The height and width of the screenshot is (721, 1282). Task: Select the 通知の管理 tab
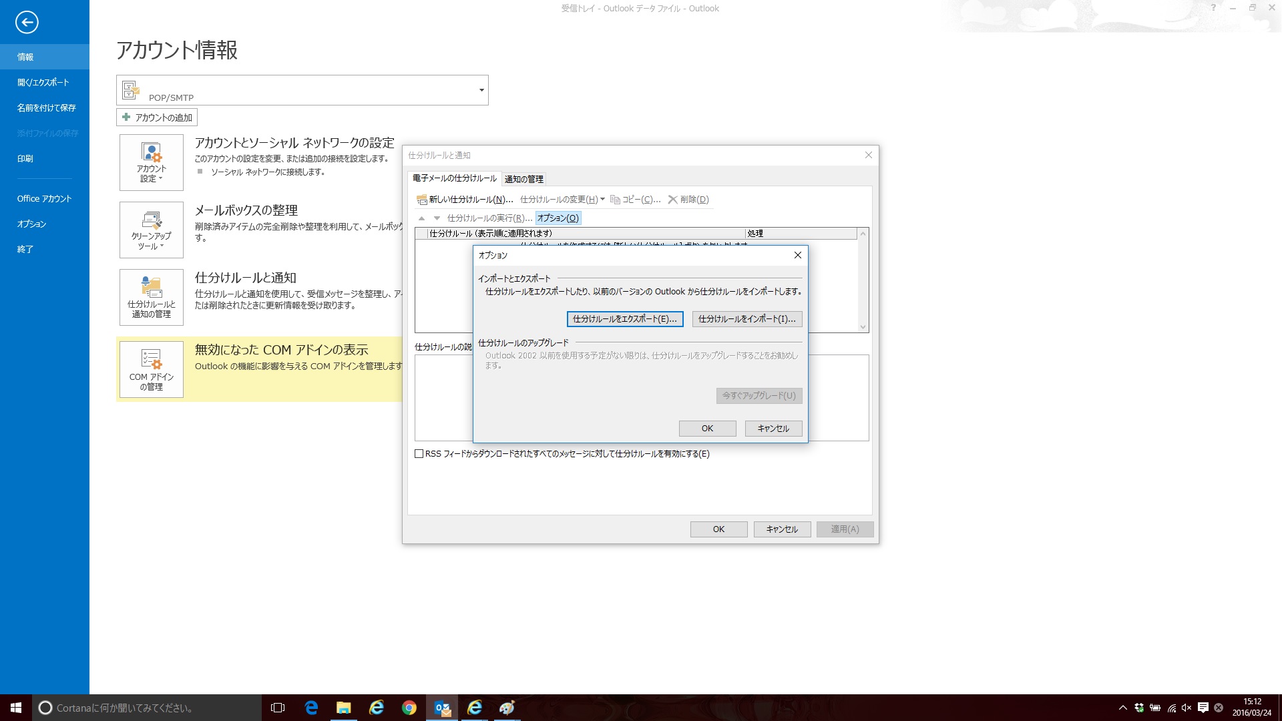[525, 179]
